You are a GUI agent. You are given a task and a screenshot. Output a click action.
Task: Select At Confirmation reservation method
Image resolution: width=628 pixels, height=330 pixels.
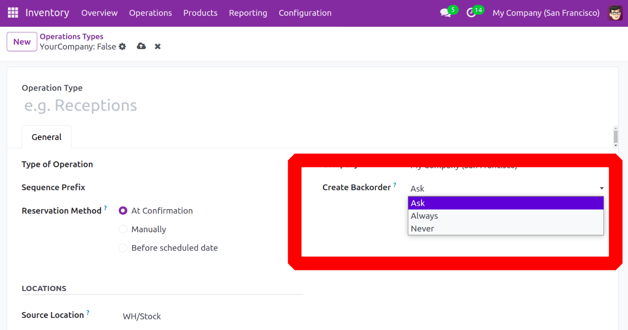point(123,211)
